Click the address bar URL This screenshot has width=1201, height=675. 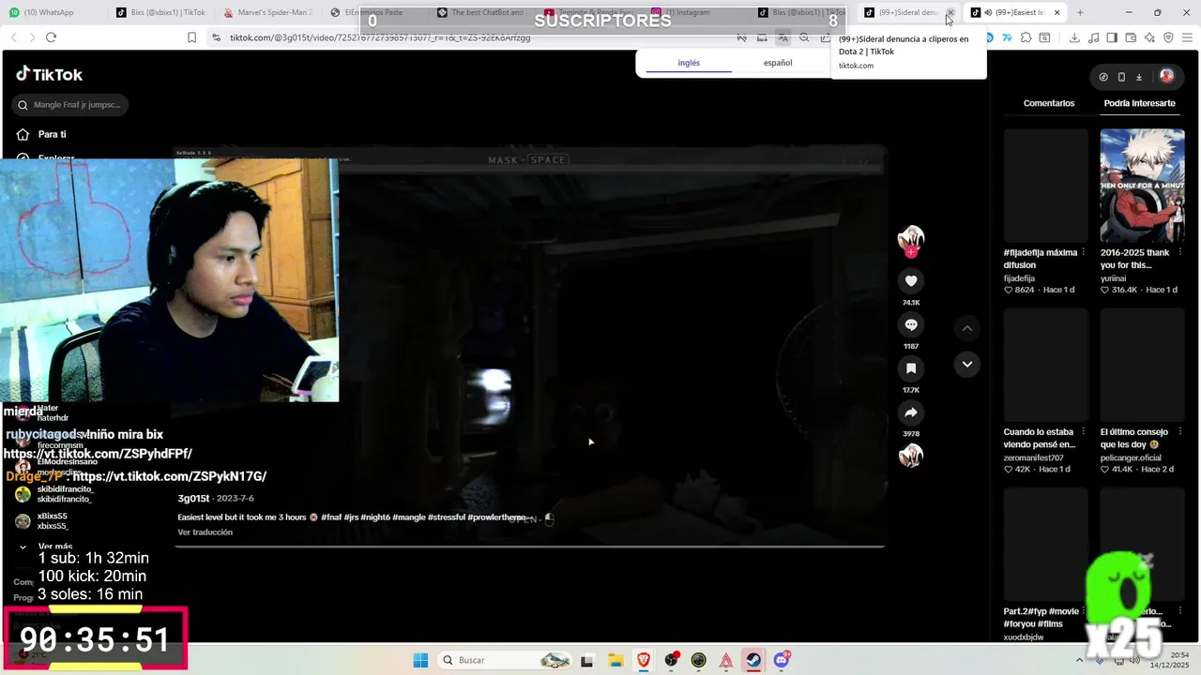pos(380,37)
